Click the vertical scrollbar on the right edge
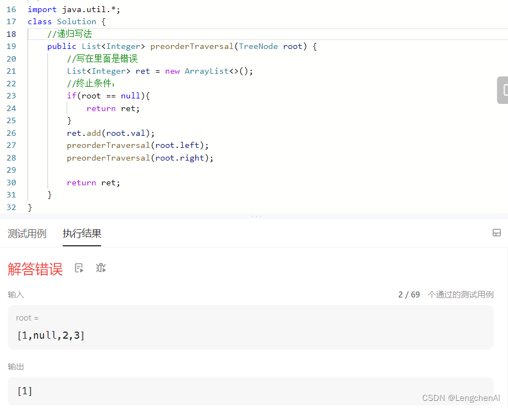508x408 pixels. click(504, 90)
